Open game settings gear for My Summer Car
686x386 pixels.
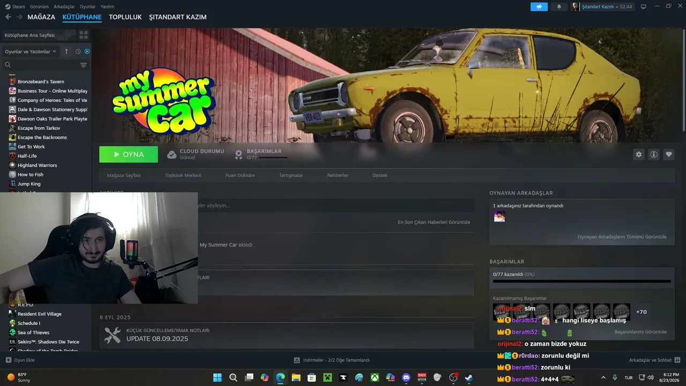pos(639,154)
